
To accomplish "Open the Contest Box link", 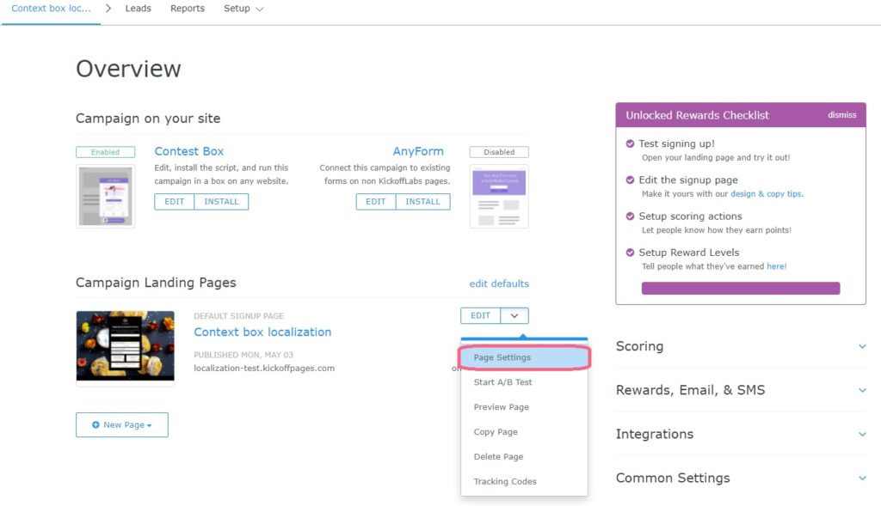I will click(x=189, y=151).
